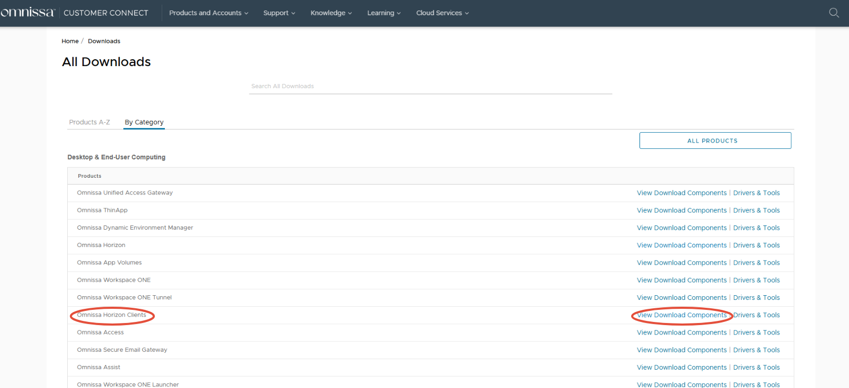This screenshot has width=849, height=388.
Task: Select Omnissa ThinApp product name
Action: pyautogui.click(x=102, y=210)
